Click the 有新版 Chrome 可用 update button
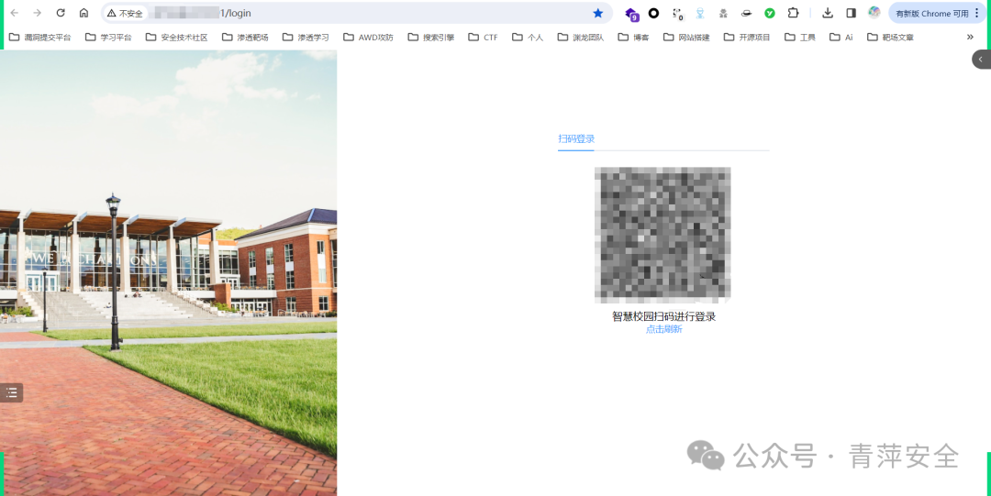 click(931, 13)
